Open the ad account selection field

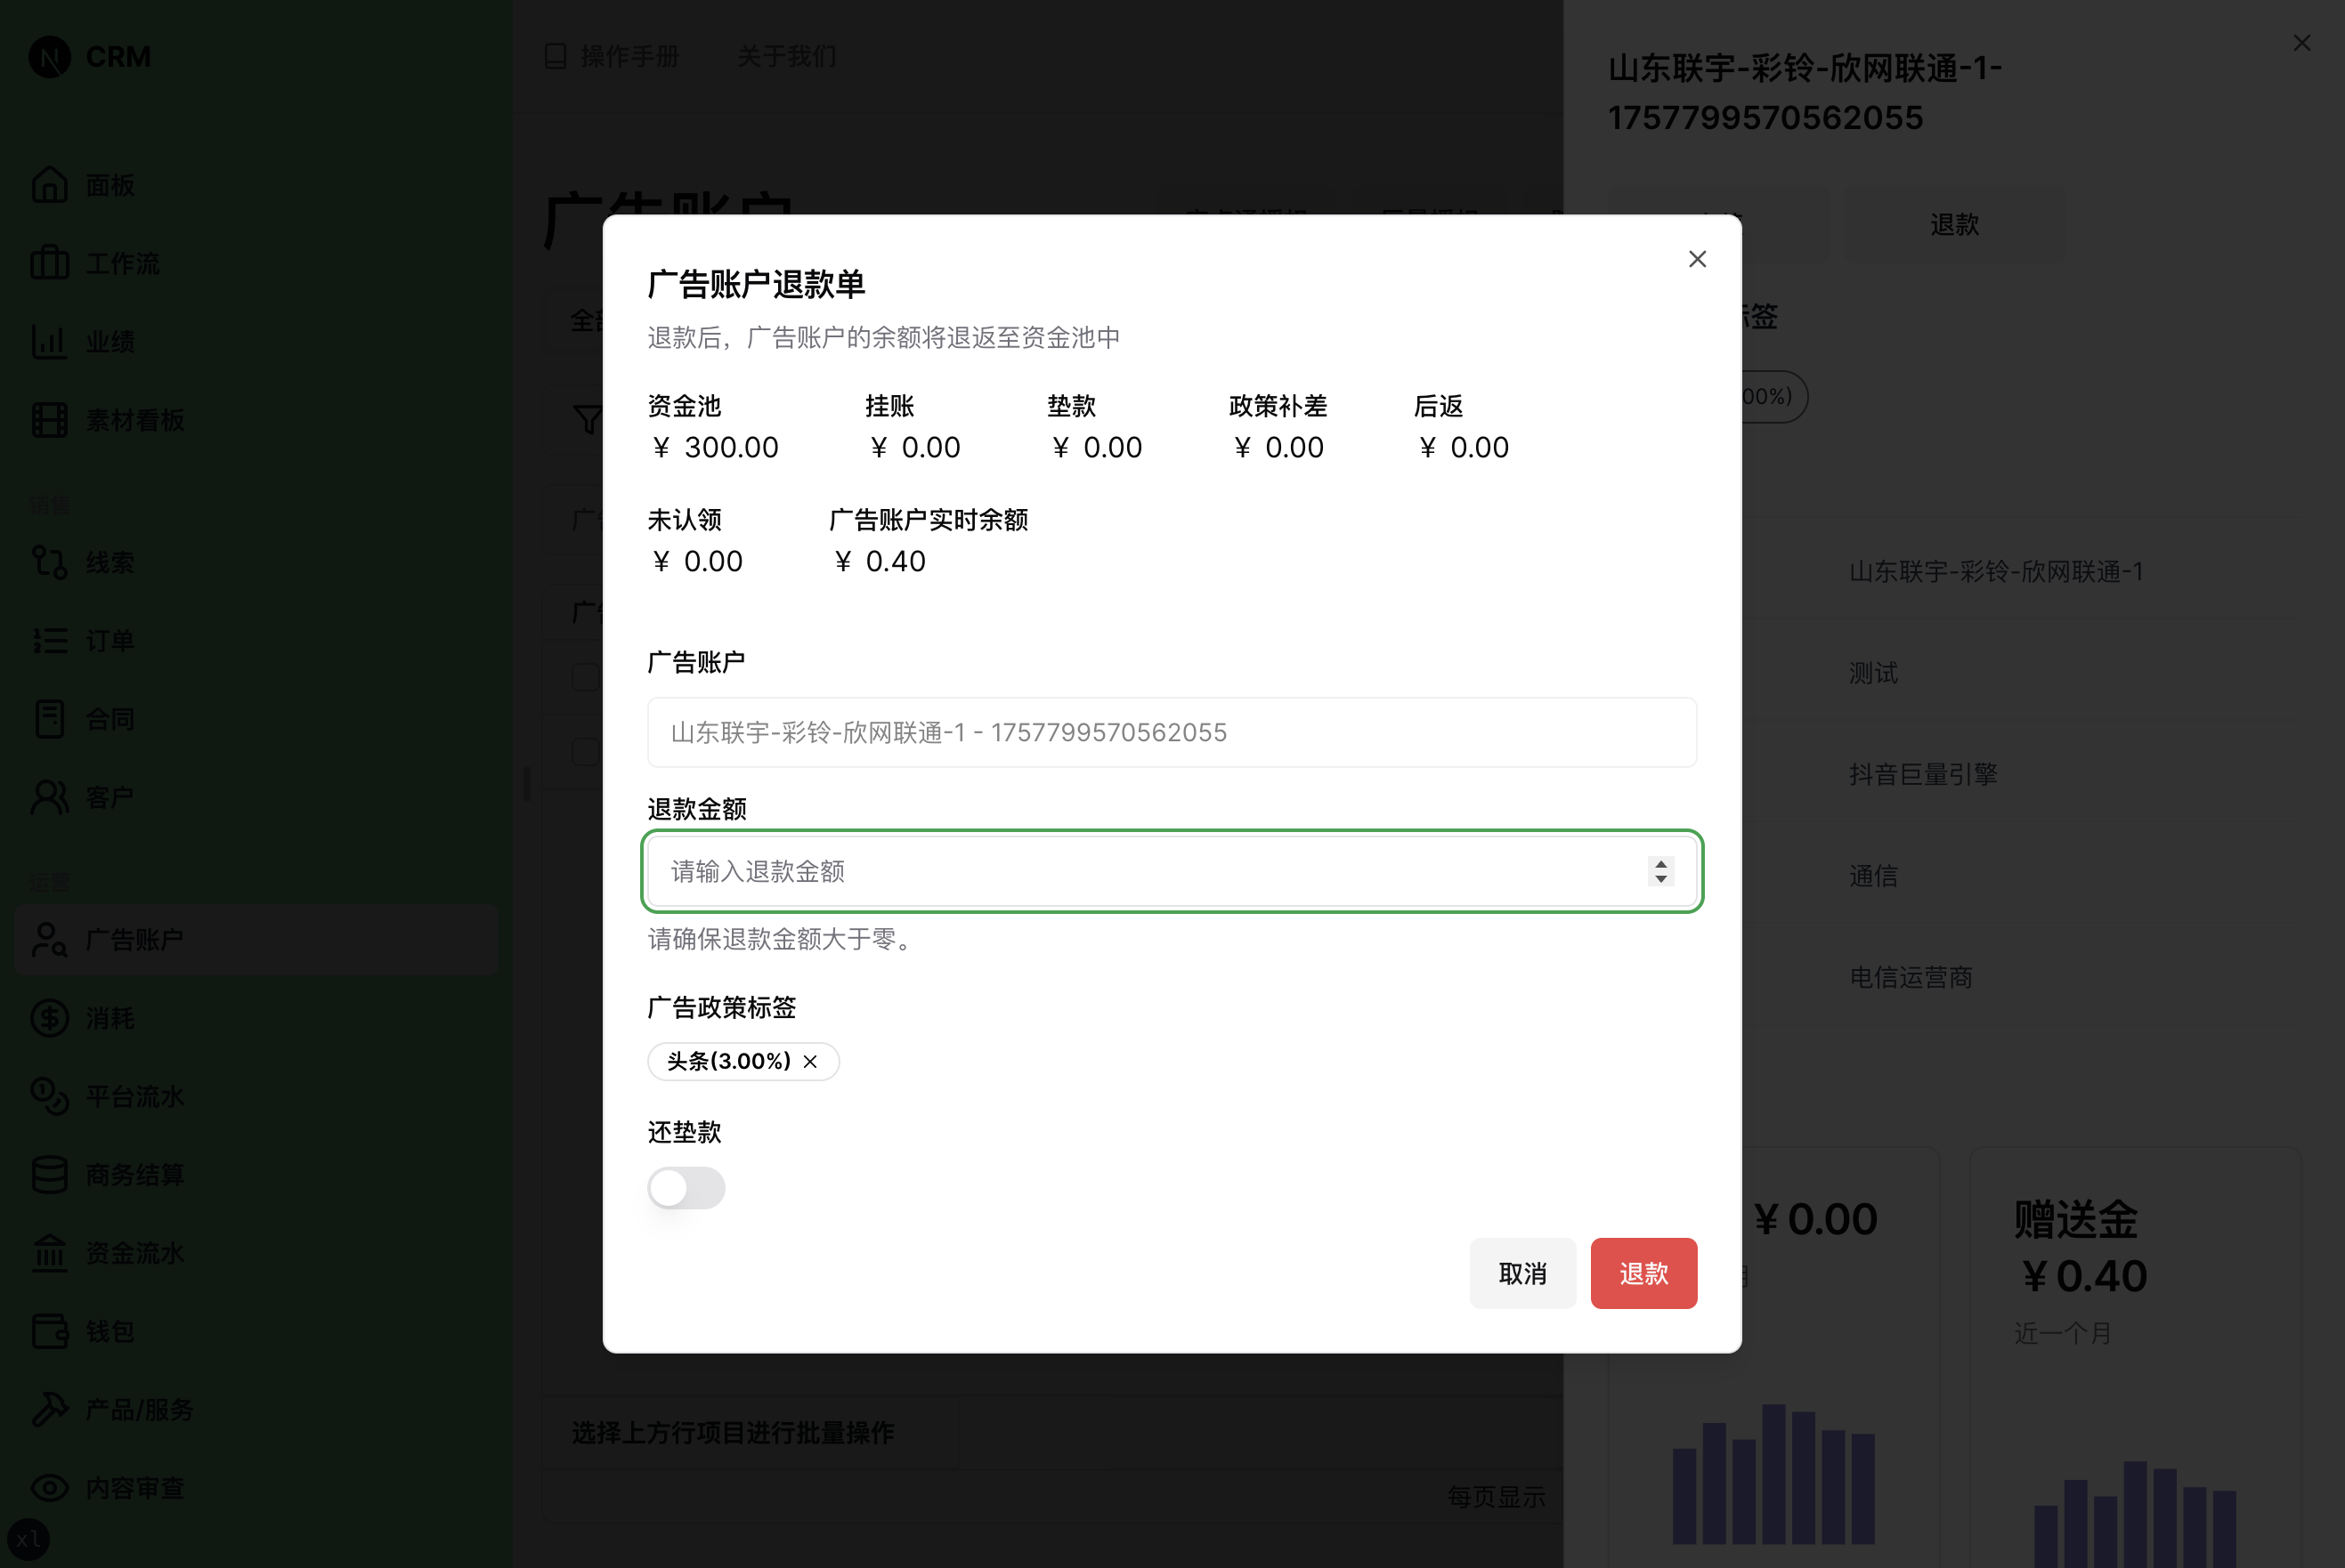[1171, 732]
